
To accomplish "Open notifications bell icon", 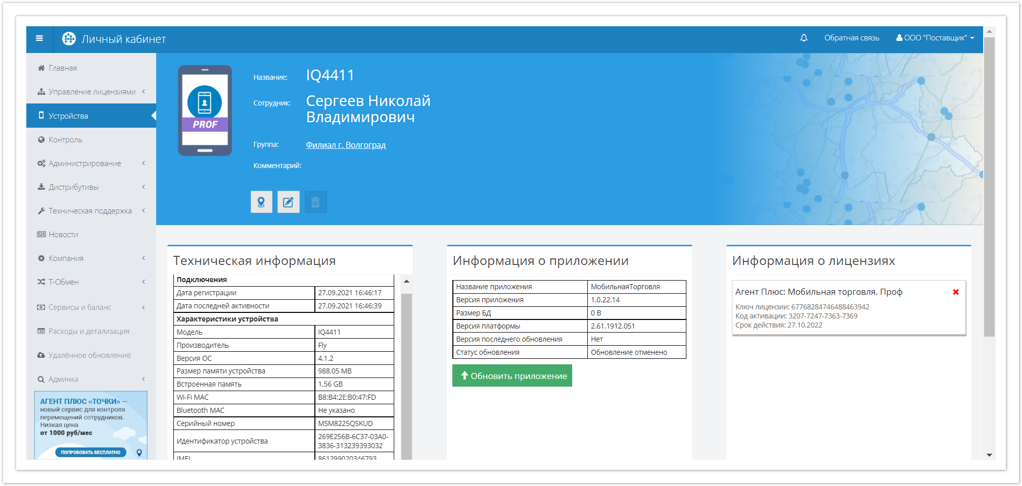I will point(804,38).
